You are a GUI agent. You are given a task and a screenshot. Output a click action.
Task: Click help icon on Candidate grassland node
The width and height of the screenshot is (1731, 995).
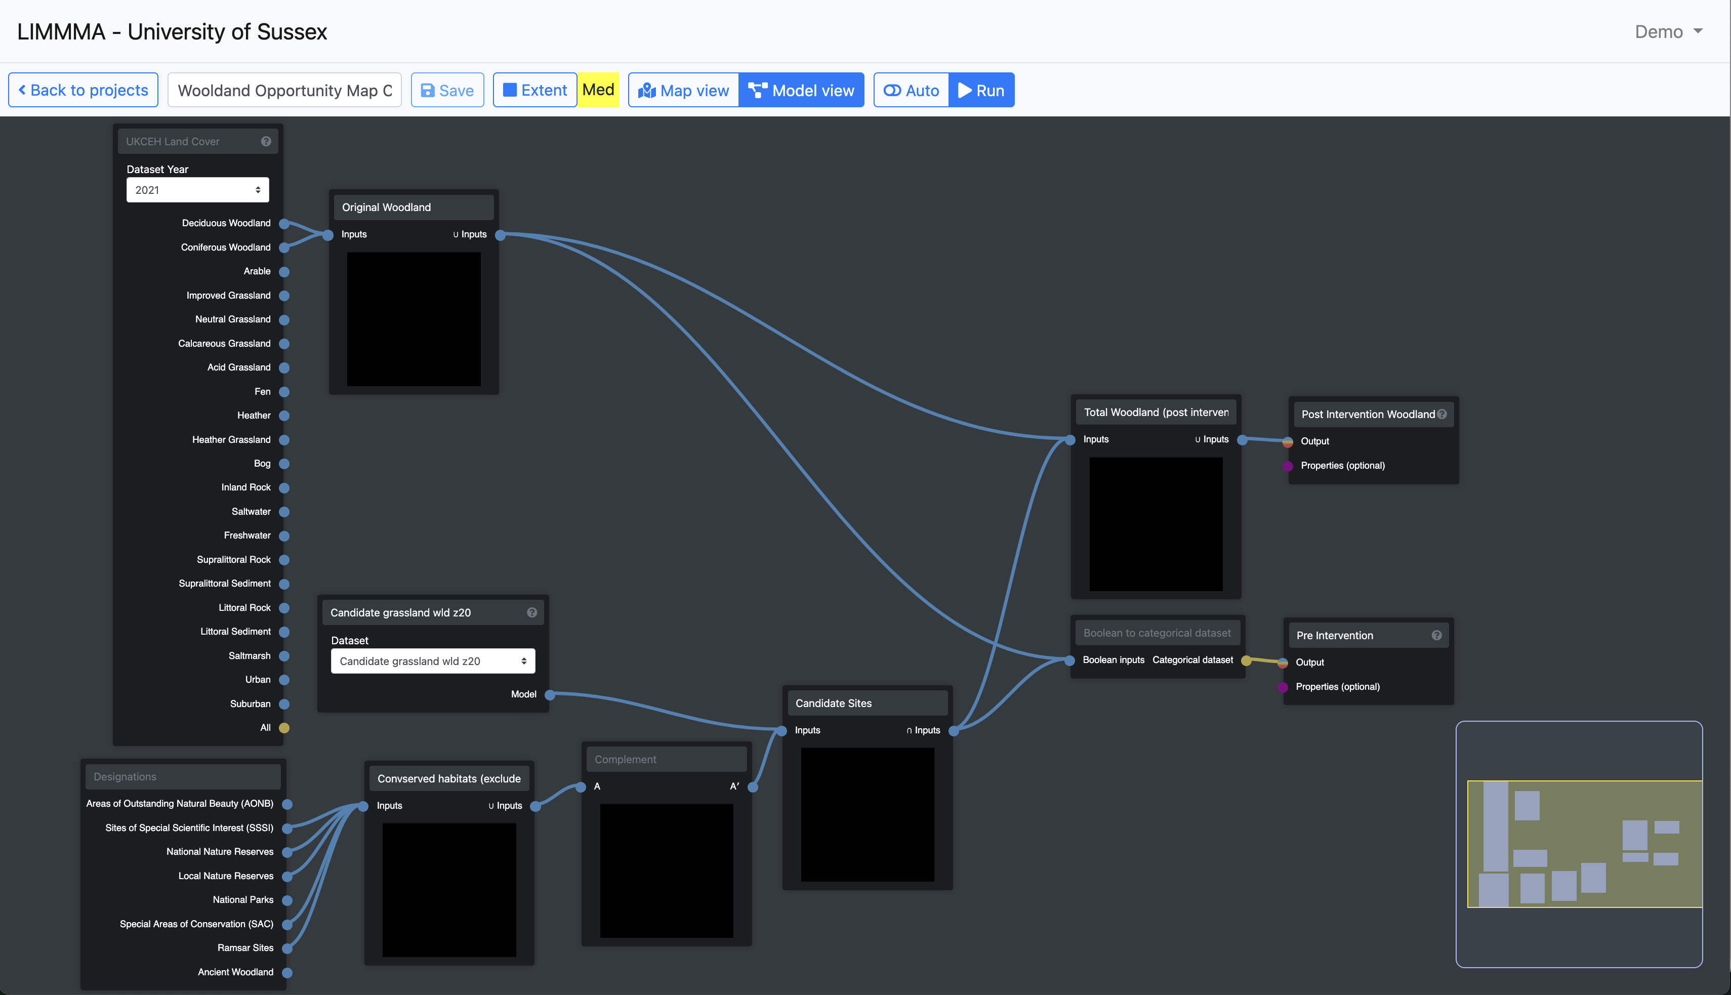tap(531, 612)
